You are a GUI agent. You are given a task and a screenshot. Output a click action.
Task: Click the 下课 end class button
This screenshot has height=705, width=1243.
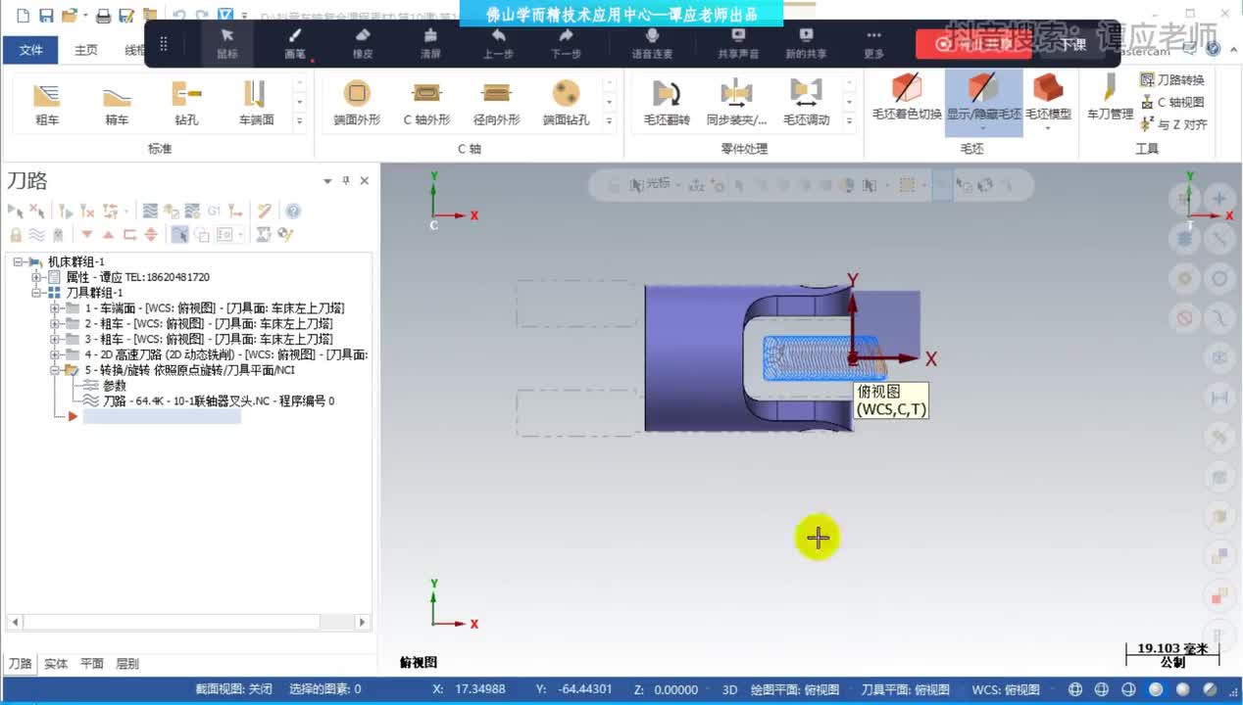[x=1072, y=44]
